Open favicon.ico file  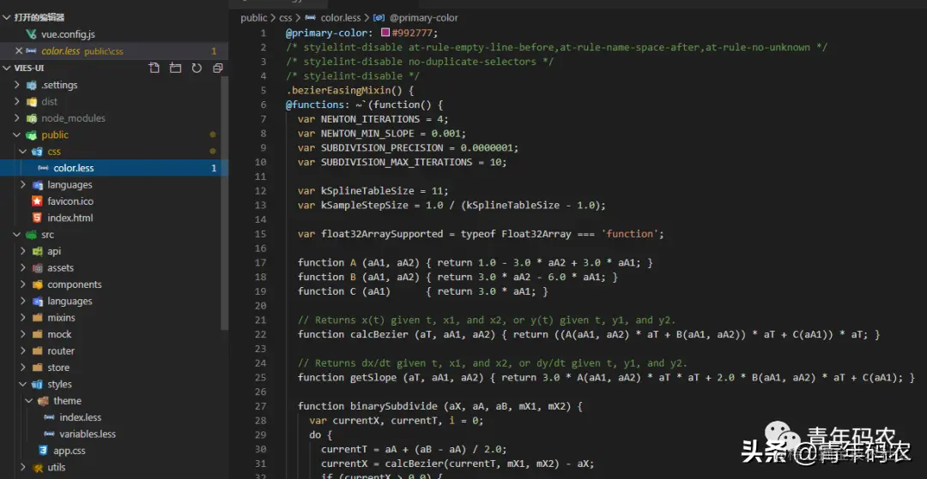click(70, 201)
